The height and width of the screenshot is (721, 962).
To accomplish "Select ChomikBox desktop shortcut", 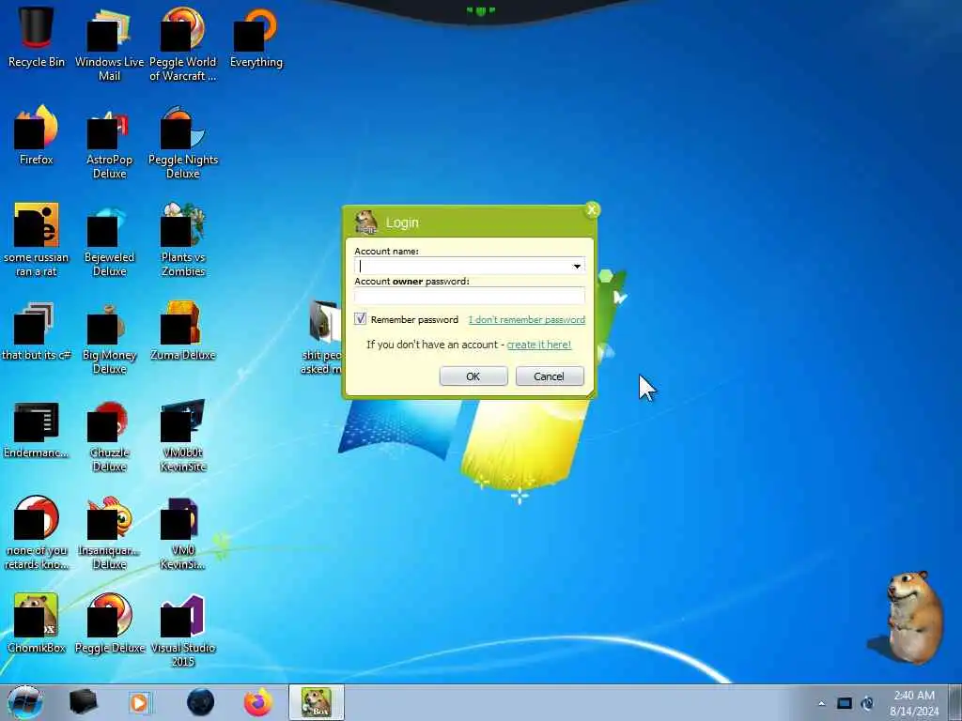I will (37, 622).
